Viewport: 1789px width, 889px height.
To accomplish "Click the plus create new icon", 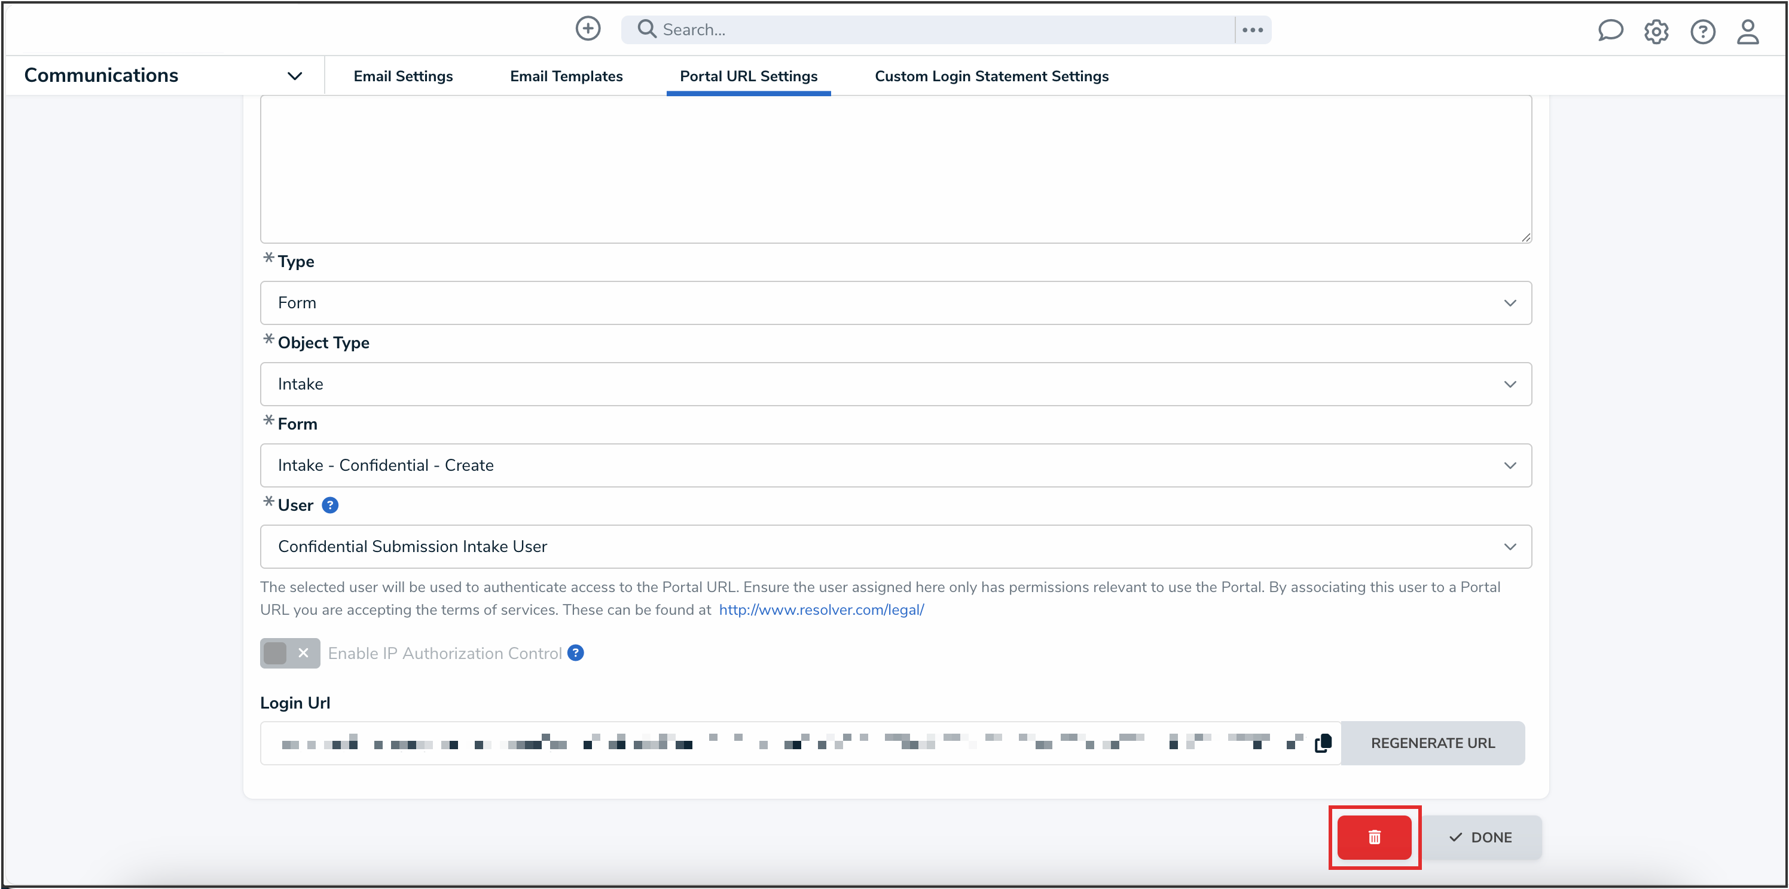I will (588, 29).
